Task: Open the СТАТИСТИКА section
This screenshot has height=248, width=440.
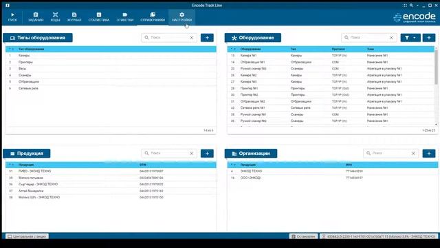Action: tap(99, 17)
